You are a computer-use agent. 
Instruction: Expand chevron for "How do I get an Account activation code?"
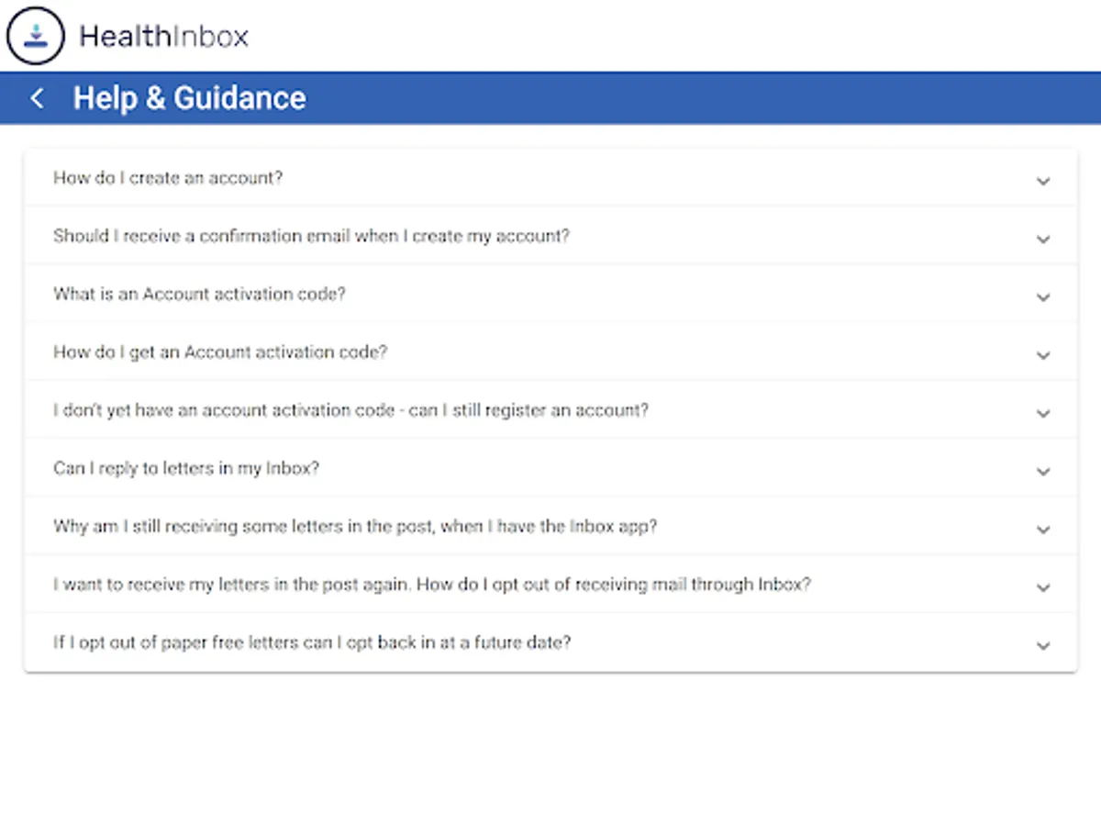1043,355
